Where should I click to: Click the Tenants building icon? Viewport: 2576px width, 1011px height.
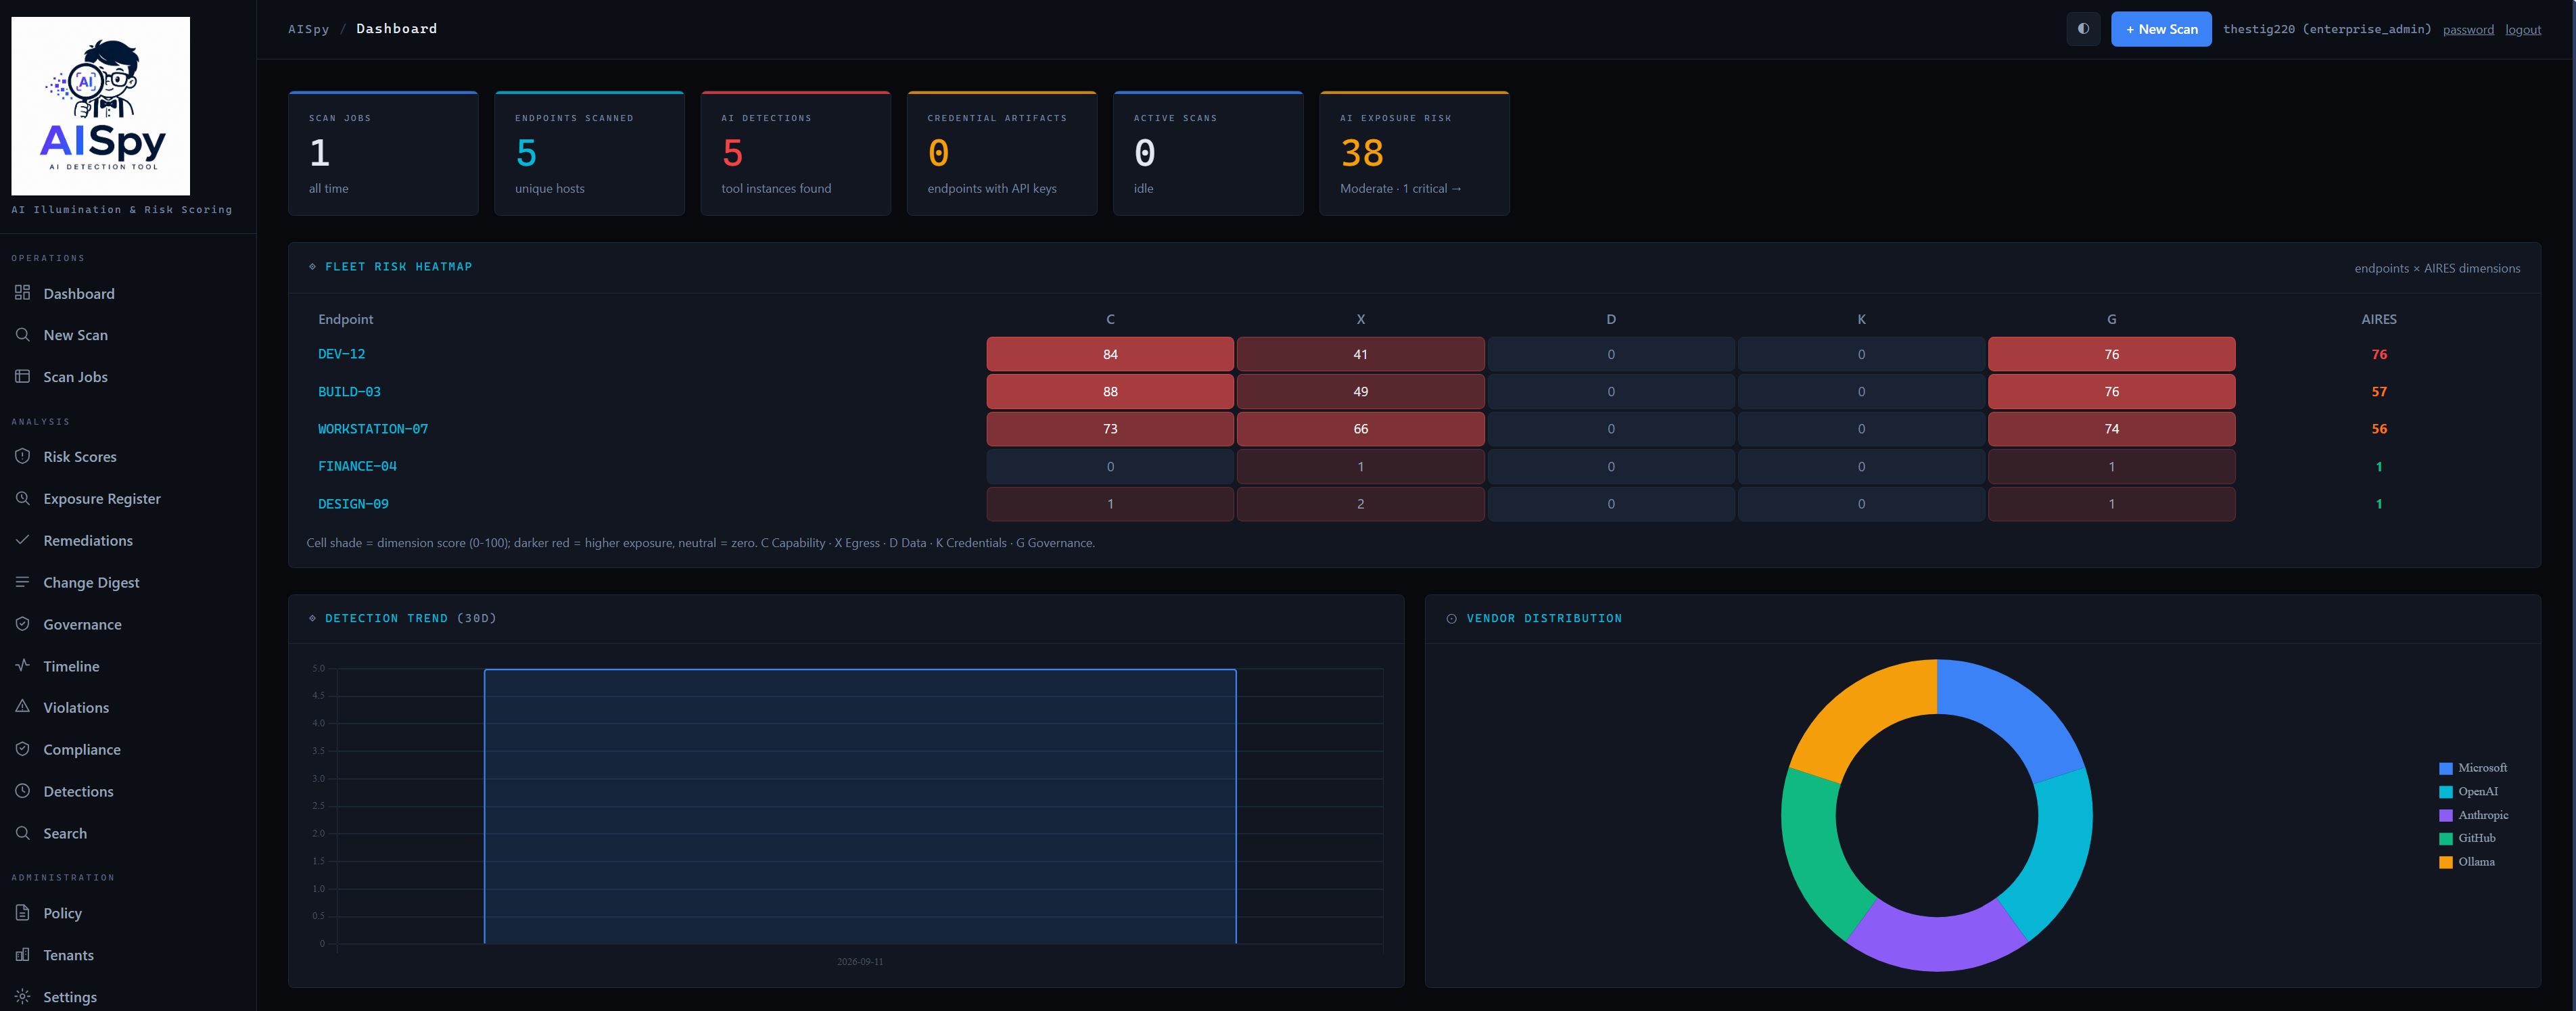click(x=22, y=955)
